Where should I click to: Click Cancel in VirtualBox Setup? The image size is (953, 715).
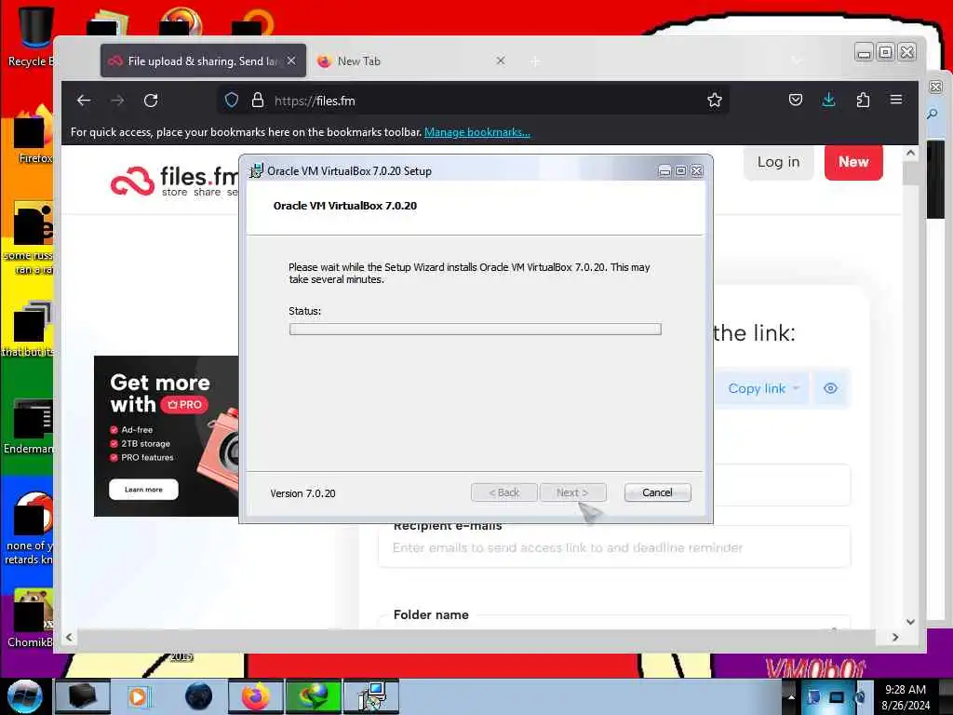point(657,492)
